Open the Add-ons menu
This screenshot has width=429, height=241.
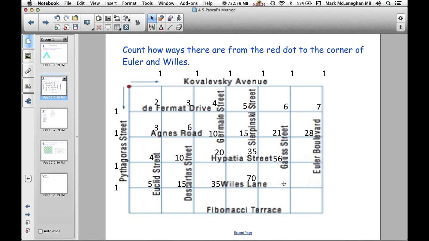tap(189, 3)
